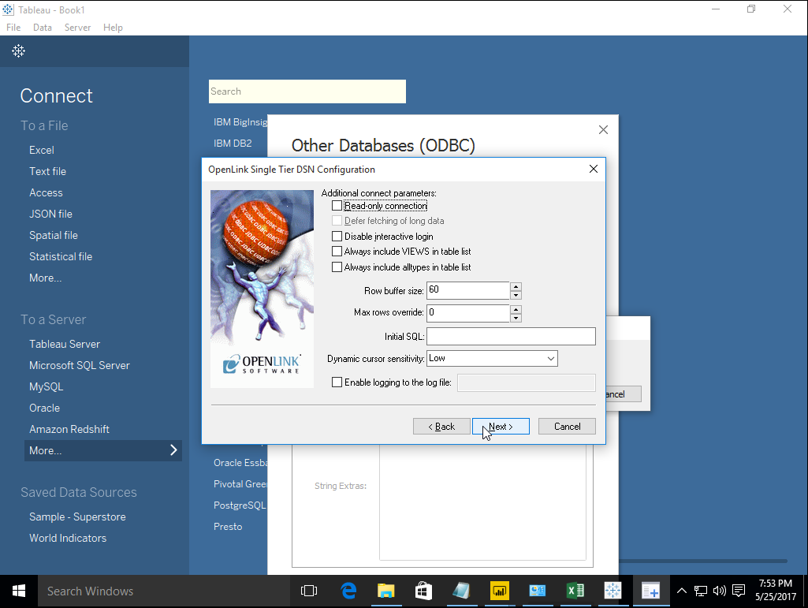Screen dimensions: 808x608
Task: Expand the More... server connectors chevron
Action: click(173, 450)
